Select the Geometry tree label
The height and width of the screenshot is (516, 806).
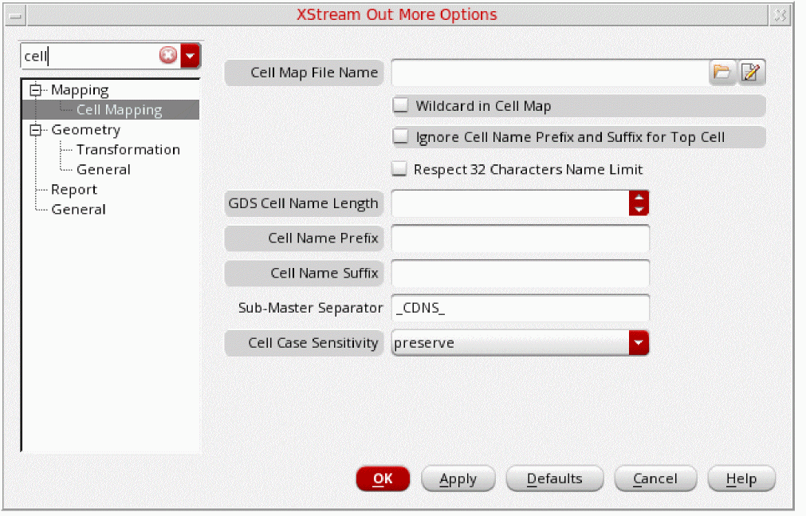86,130
